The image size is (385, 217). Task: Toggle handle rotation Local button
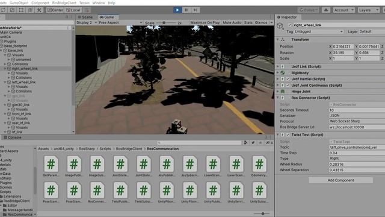tap(73, 10)
